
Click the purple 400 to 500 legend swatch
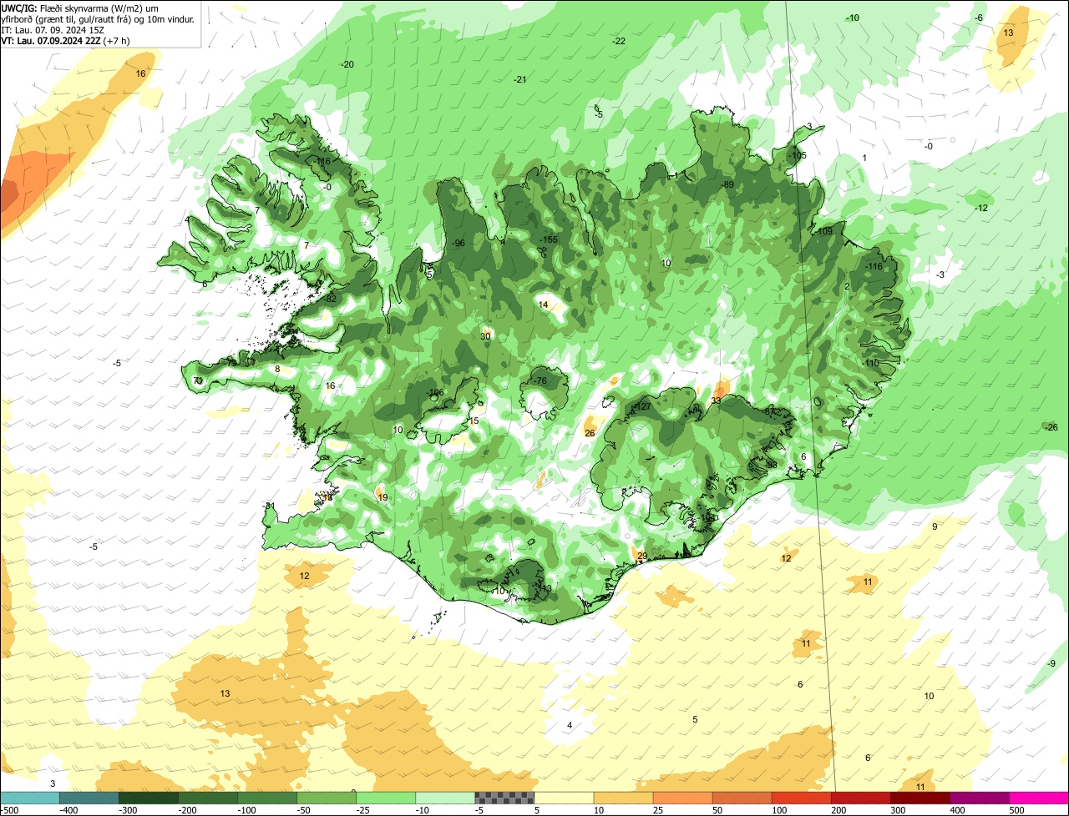click(979, 798)
